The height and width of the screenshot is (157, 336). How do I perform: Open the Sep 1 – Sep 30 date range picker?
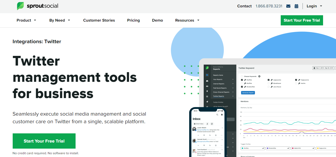(x=323, y=68)
